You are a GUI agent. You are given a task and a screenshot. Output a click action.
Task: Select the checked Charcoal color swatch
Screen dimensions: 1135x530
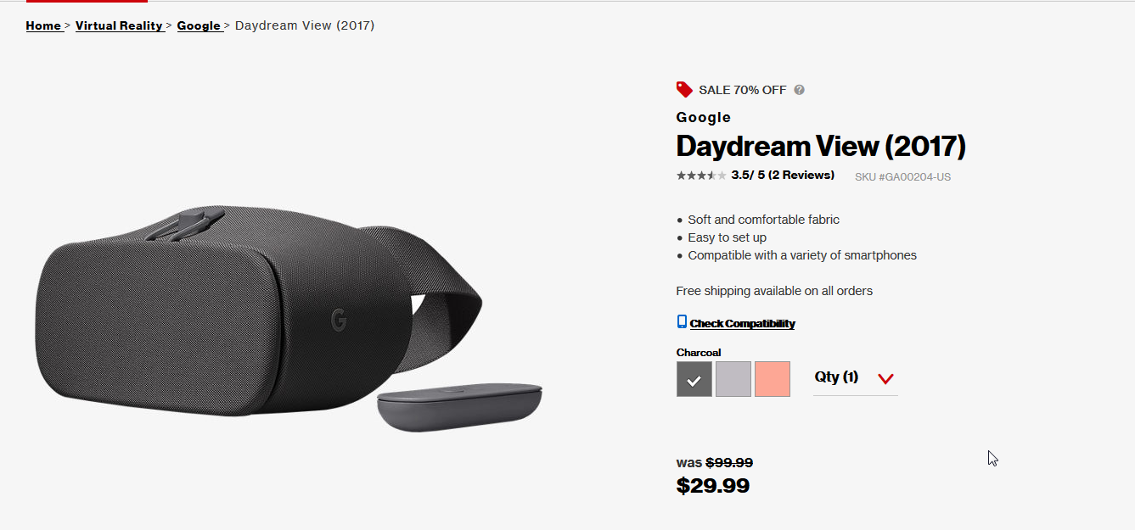tap(694, 379)
